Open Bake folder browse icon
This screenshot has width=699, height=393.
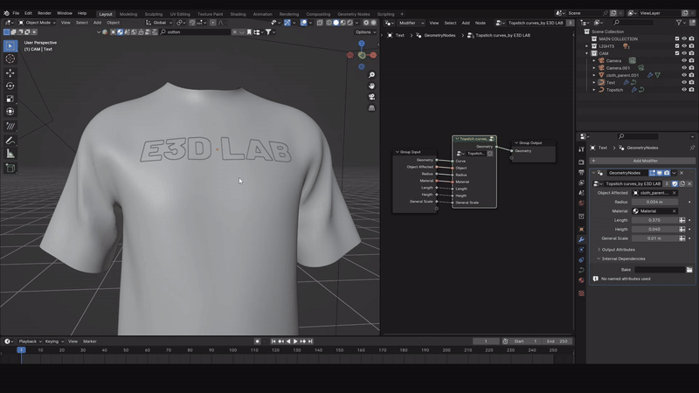(689, 270)
